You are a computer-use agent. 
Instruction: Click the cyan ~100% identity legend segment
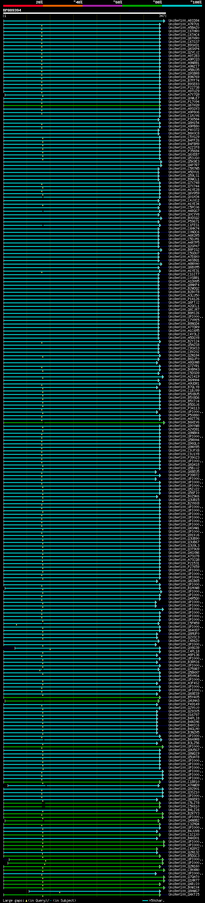pos(182,6)
